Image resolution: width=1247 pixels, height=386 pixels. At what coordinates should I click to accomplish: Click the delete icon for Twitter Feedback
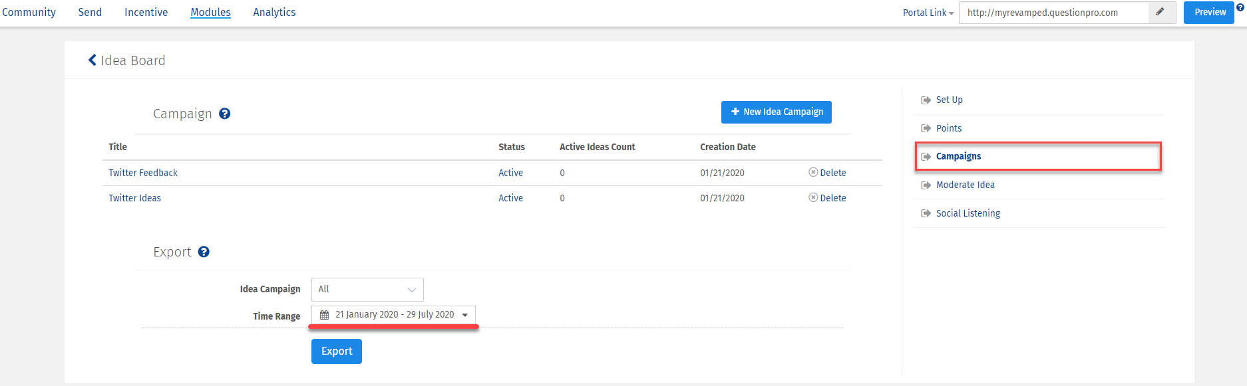[x=813, y=172]
